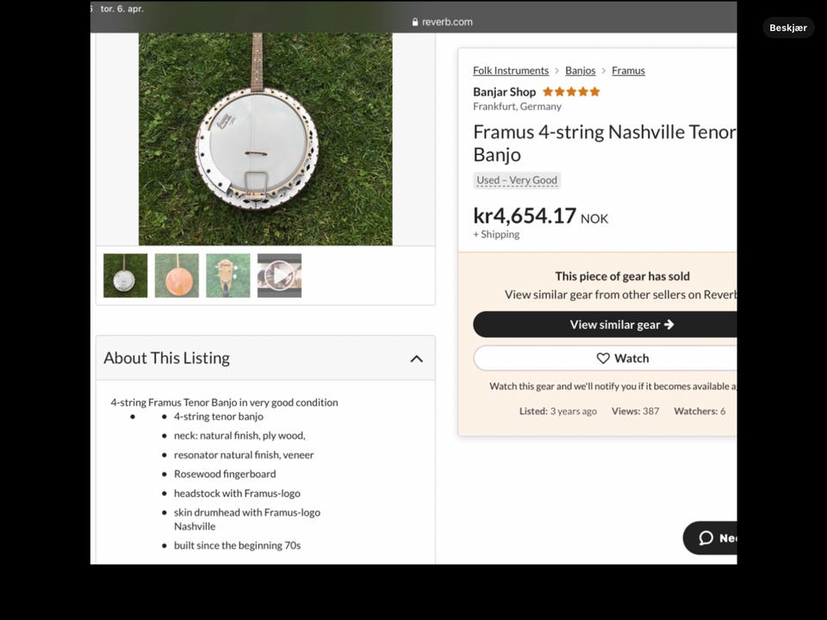Image resolution: width=827 pixels, height=620 pixels.
Task: Click the '4-string Framus Tenor Banjo in very good condition' text
Action: (224, 402)
